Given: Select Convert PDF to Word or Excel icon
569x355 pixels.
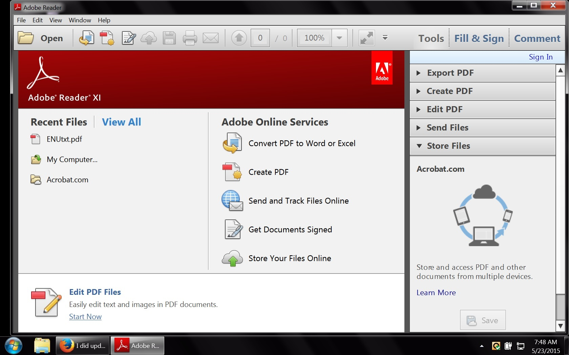Looking at the screenshot, I should (x=232, y=143).
